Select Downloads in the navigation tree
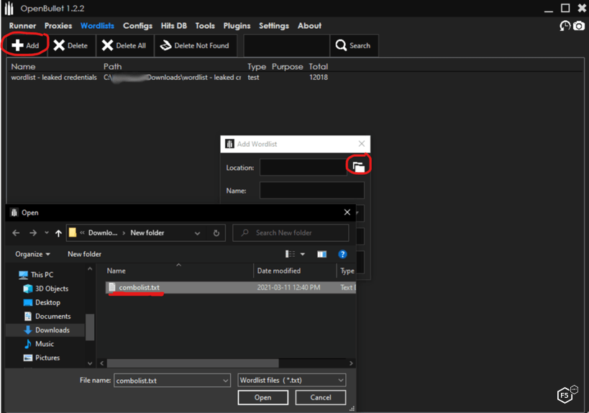This screenshot has width=589, height=413. [52, 330]
